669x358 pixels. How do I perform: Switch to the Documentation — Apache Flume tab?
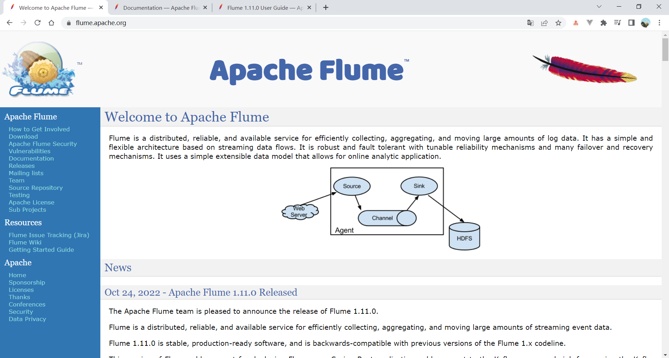click(x=160, y=8)
